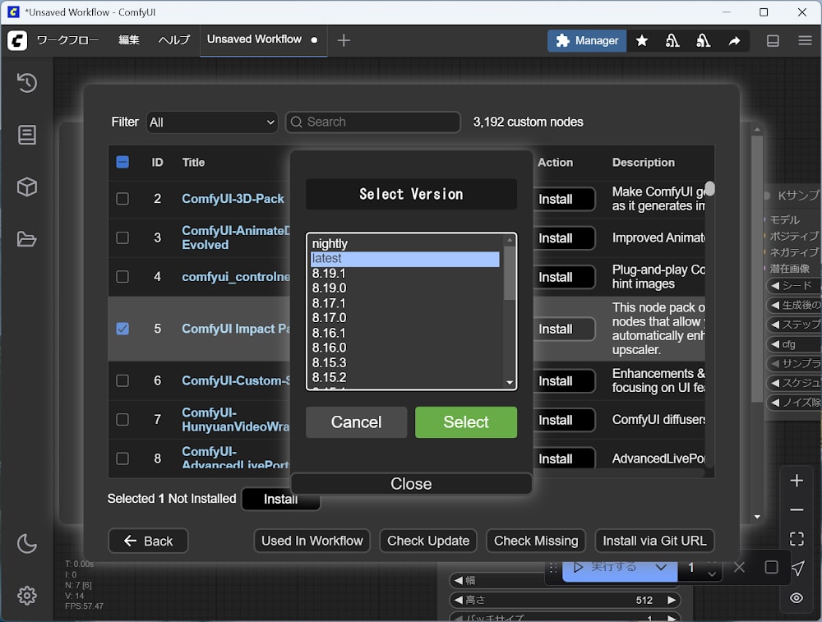Click Used In Workflow button
The width and height of the screenshot is (822, 622).
pos(312,541)
